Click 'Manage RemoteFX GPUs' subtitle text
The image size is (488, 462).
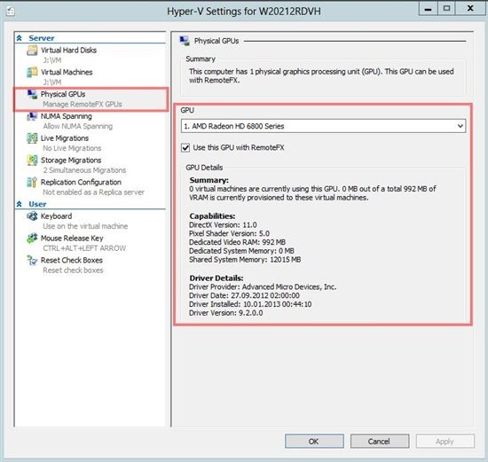pos(83,105)
